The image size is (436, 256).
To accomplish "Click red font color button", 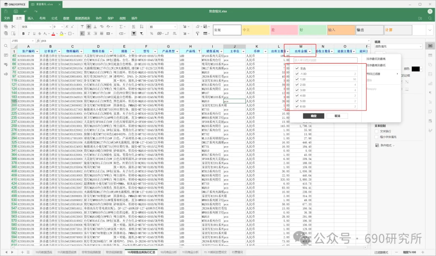I will (x=53, y=34).
